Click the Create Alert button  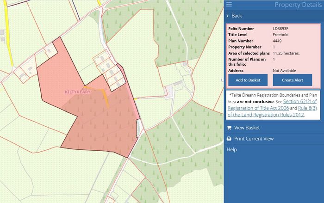point(293,80)
